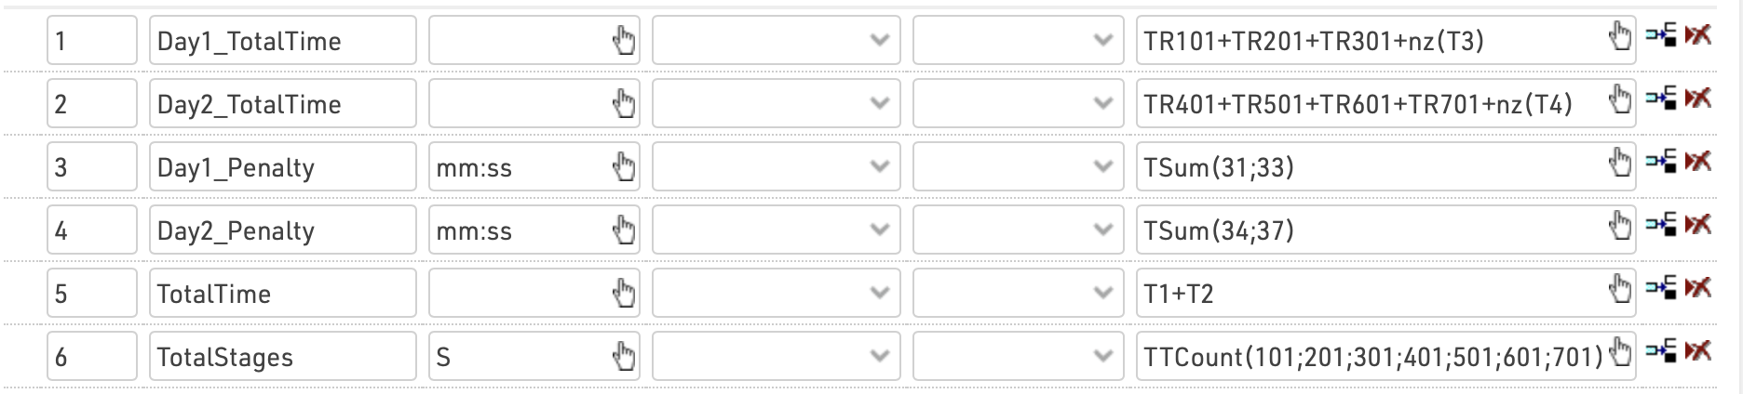This screenshot has height=394, width=1743.
Task: Delete the TotalTime row
Action: [x=1699, y=290]
